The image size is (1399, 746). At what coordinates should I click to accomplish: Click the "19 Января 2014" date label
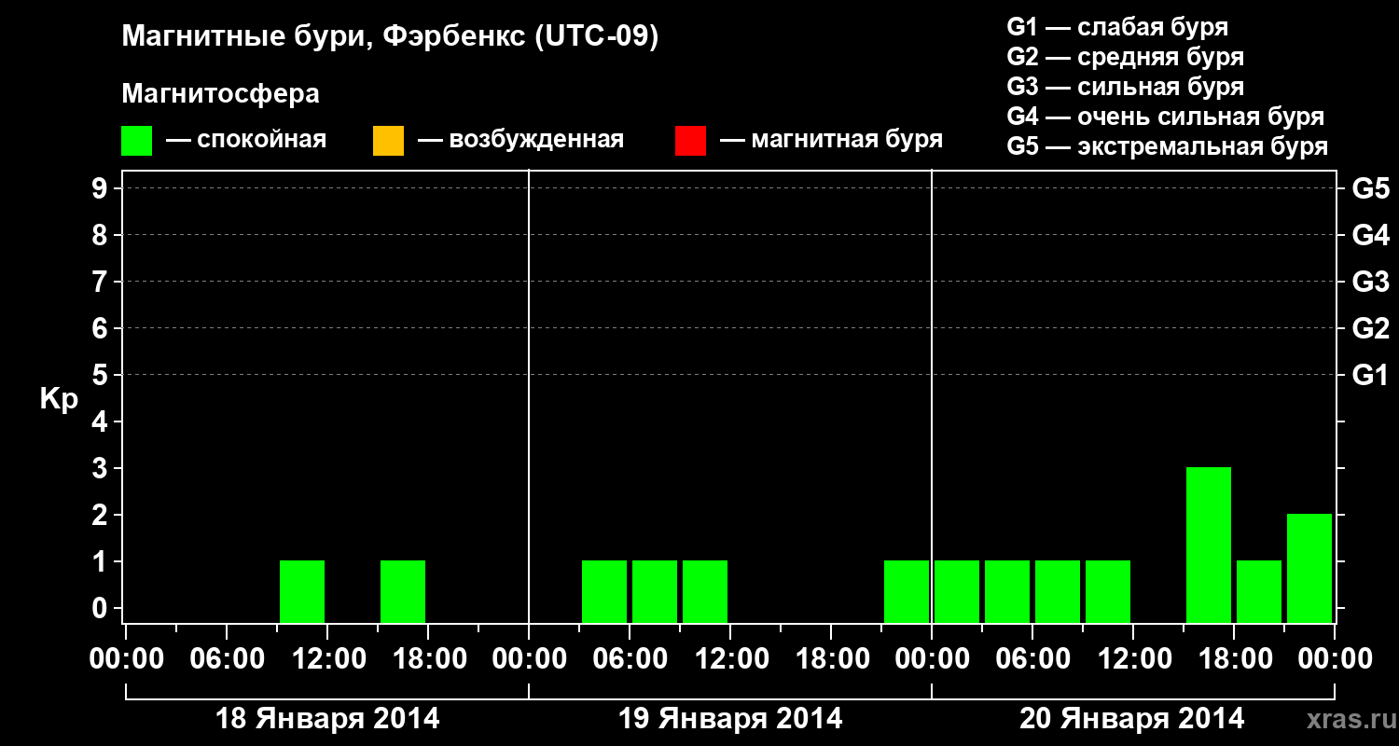click(730, 719)
